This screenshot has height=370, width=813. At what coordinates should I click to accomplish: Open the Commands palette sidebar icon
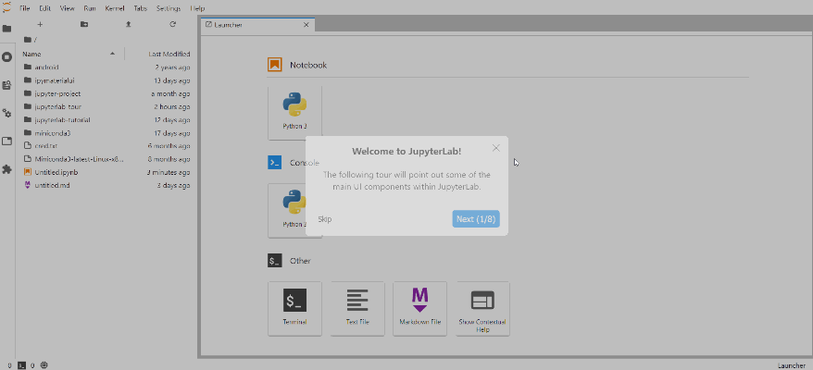(x=6, y=85)
